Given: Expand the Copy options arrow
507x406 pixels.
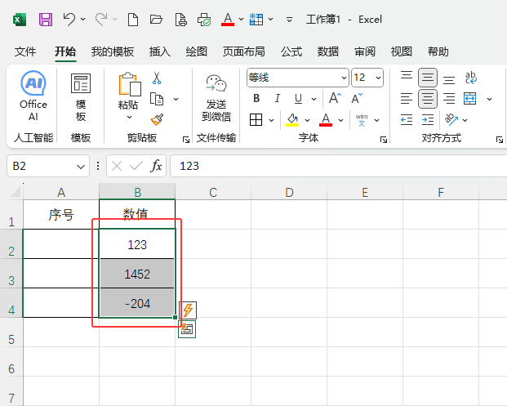Looking at the screenshot, I should 176,99.
